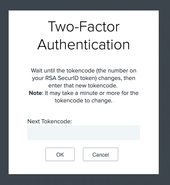170x185 pixels.
Task: Click 'tokencode to change.' last line
Action: pos(84,101)
